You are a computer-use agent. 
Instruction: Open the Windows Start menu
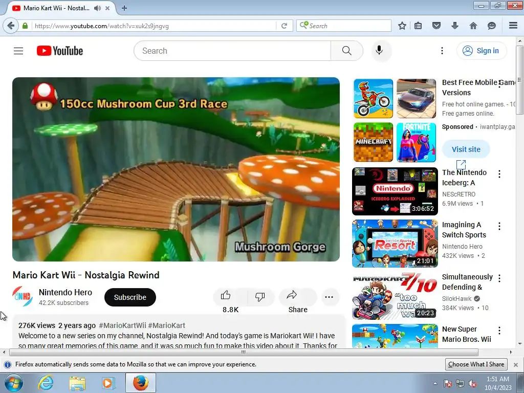tap(13, 383)
